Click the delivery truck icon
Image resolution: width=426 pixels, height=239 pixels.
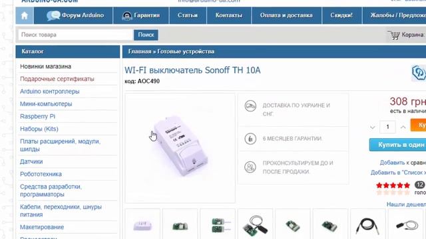point(250,106)
